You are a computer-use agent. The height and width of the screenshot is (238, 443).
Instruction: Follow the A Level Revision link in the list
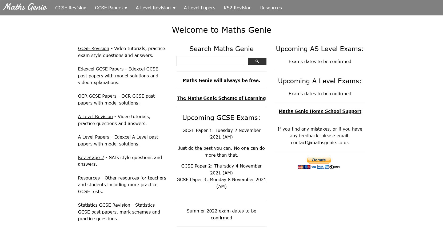point(95,116)
